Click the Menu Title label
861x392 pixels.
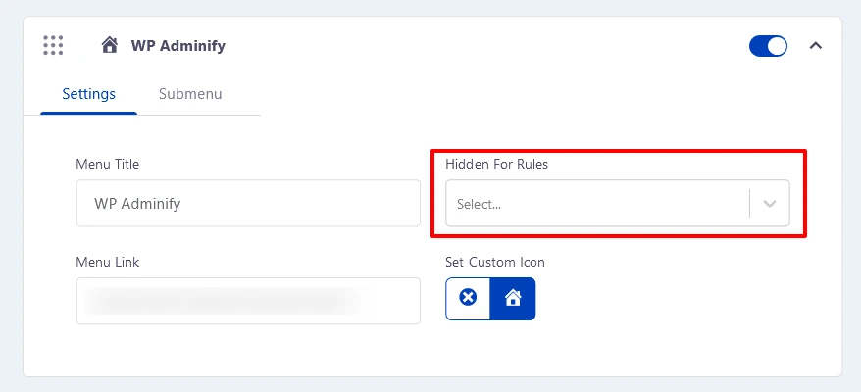108,164
